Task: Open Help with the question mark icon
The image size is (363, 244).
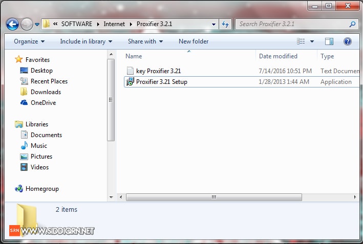Action: pos(348,41)
